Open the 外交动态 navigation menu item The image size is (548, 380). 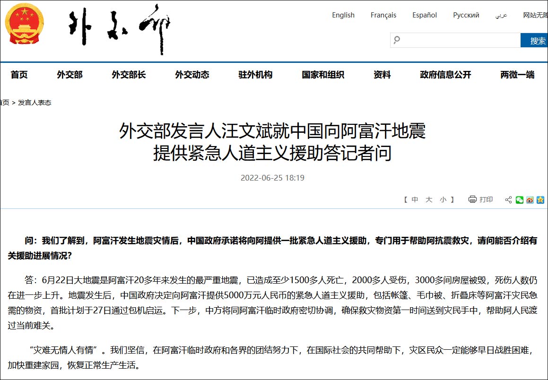191,74
